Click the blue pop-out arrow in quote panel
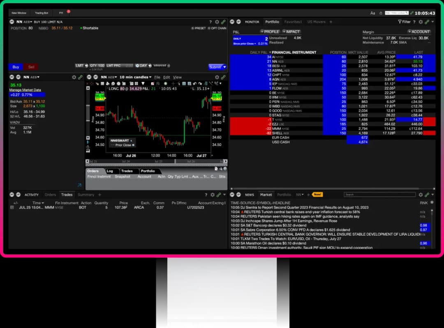 point(79,185)
